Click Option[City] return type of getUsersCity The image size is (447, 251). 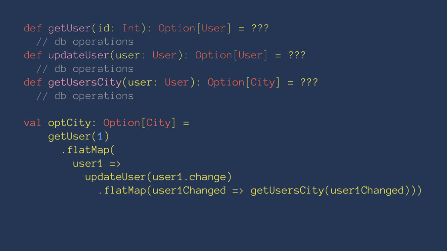click(x=244, y=82)
